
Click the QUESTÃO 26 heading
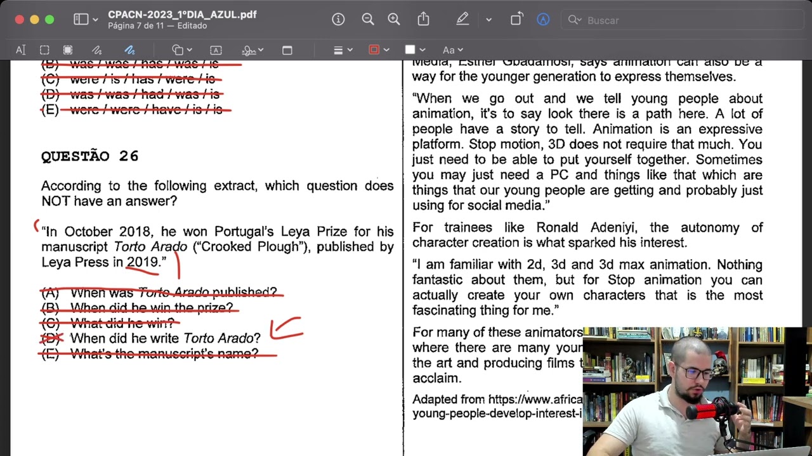89,156
